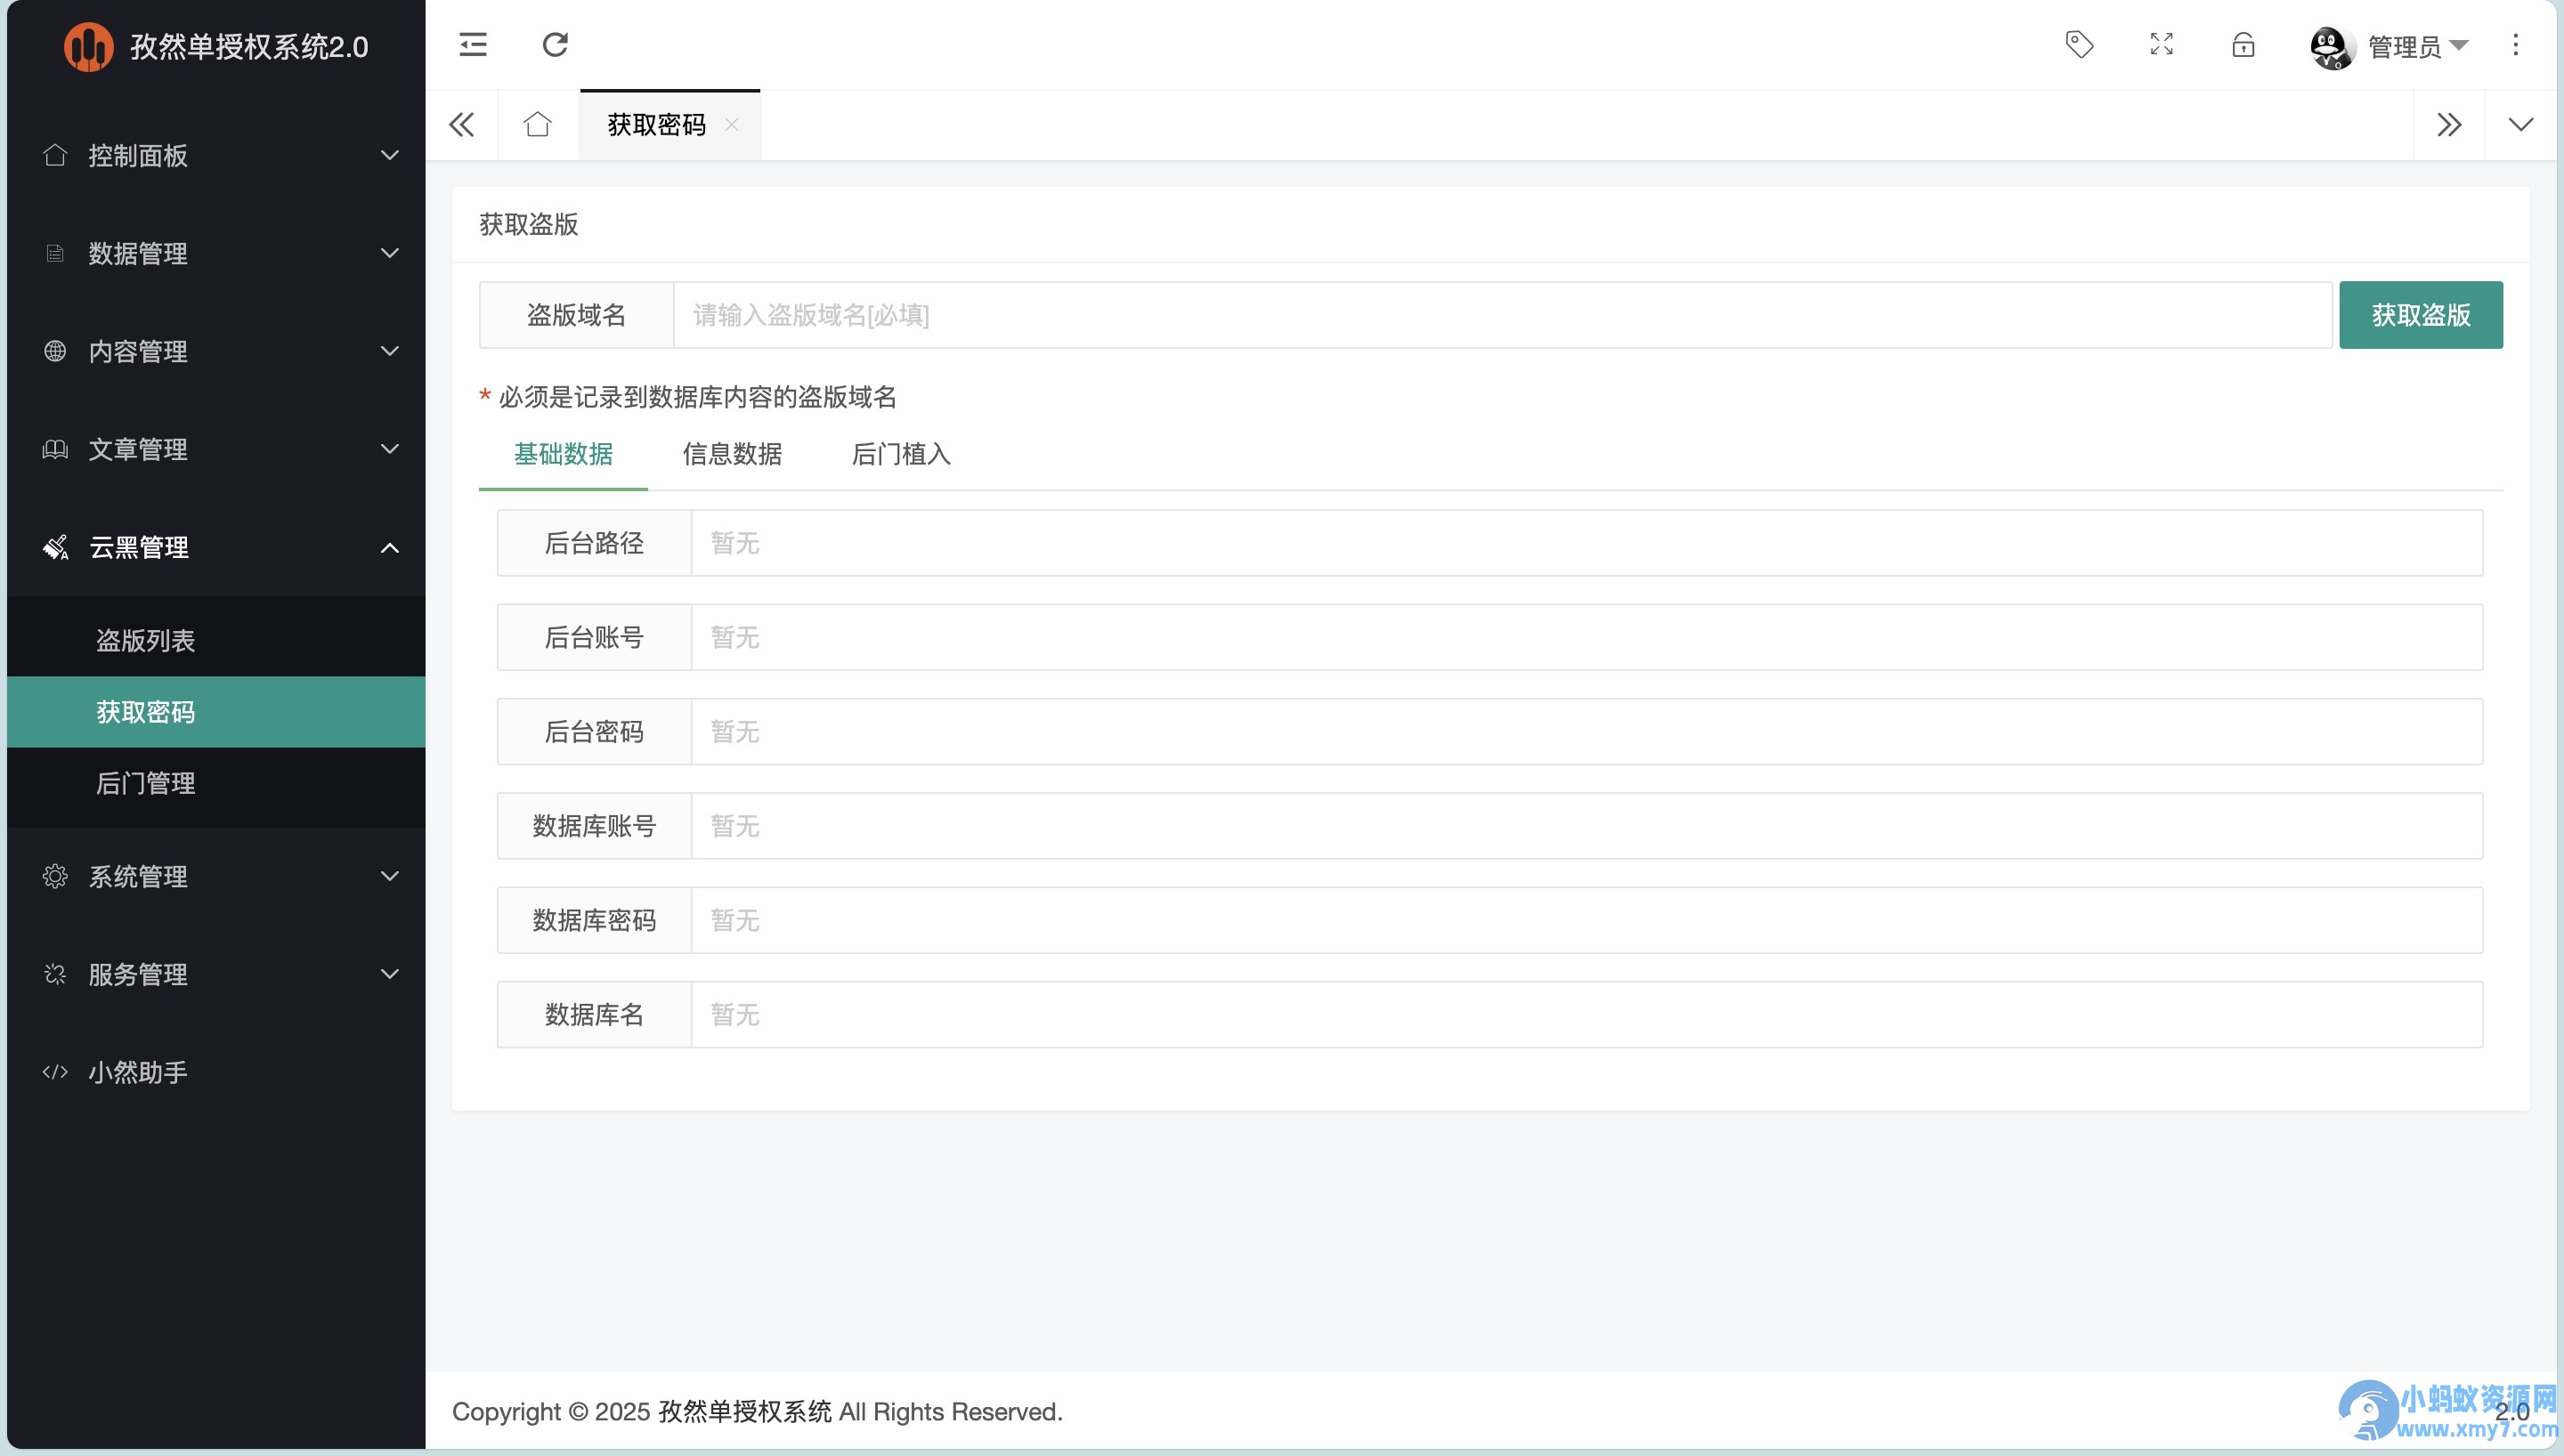Click the 获取盗版 green button
The height and width of the screenshot is (1456, 2564).
point(2420,315)
